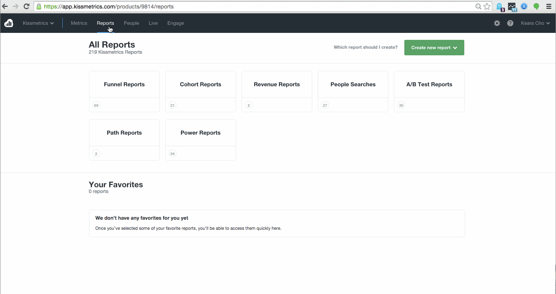This screenshot has height=294, width=556.
Task: Click the Kissmetrics logo icon
Action: (x=9, y=23)
